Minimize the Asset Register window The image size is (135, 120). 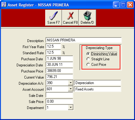(116, 5)
